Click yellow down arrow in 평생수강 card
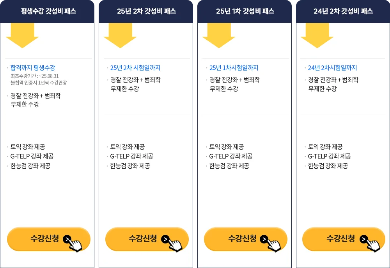The height and width of the screenshot is (268, 390). pyautogui.click(x=22, y=35)
